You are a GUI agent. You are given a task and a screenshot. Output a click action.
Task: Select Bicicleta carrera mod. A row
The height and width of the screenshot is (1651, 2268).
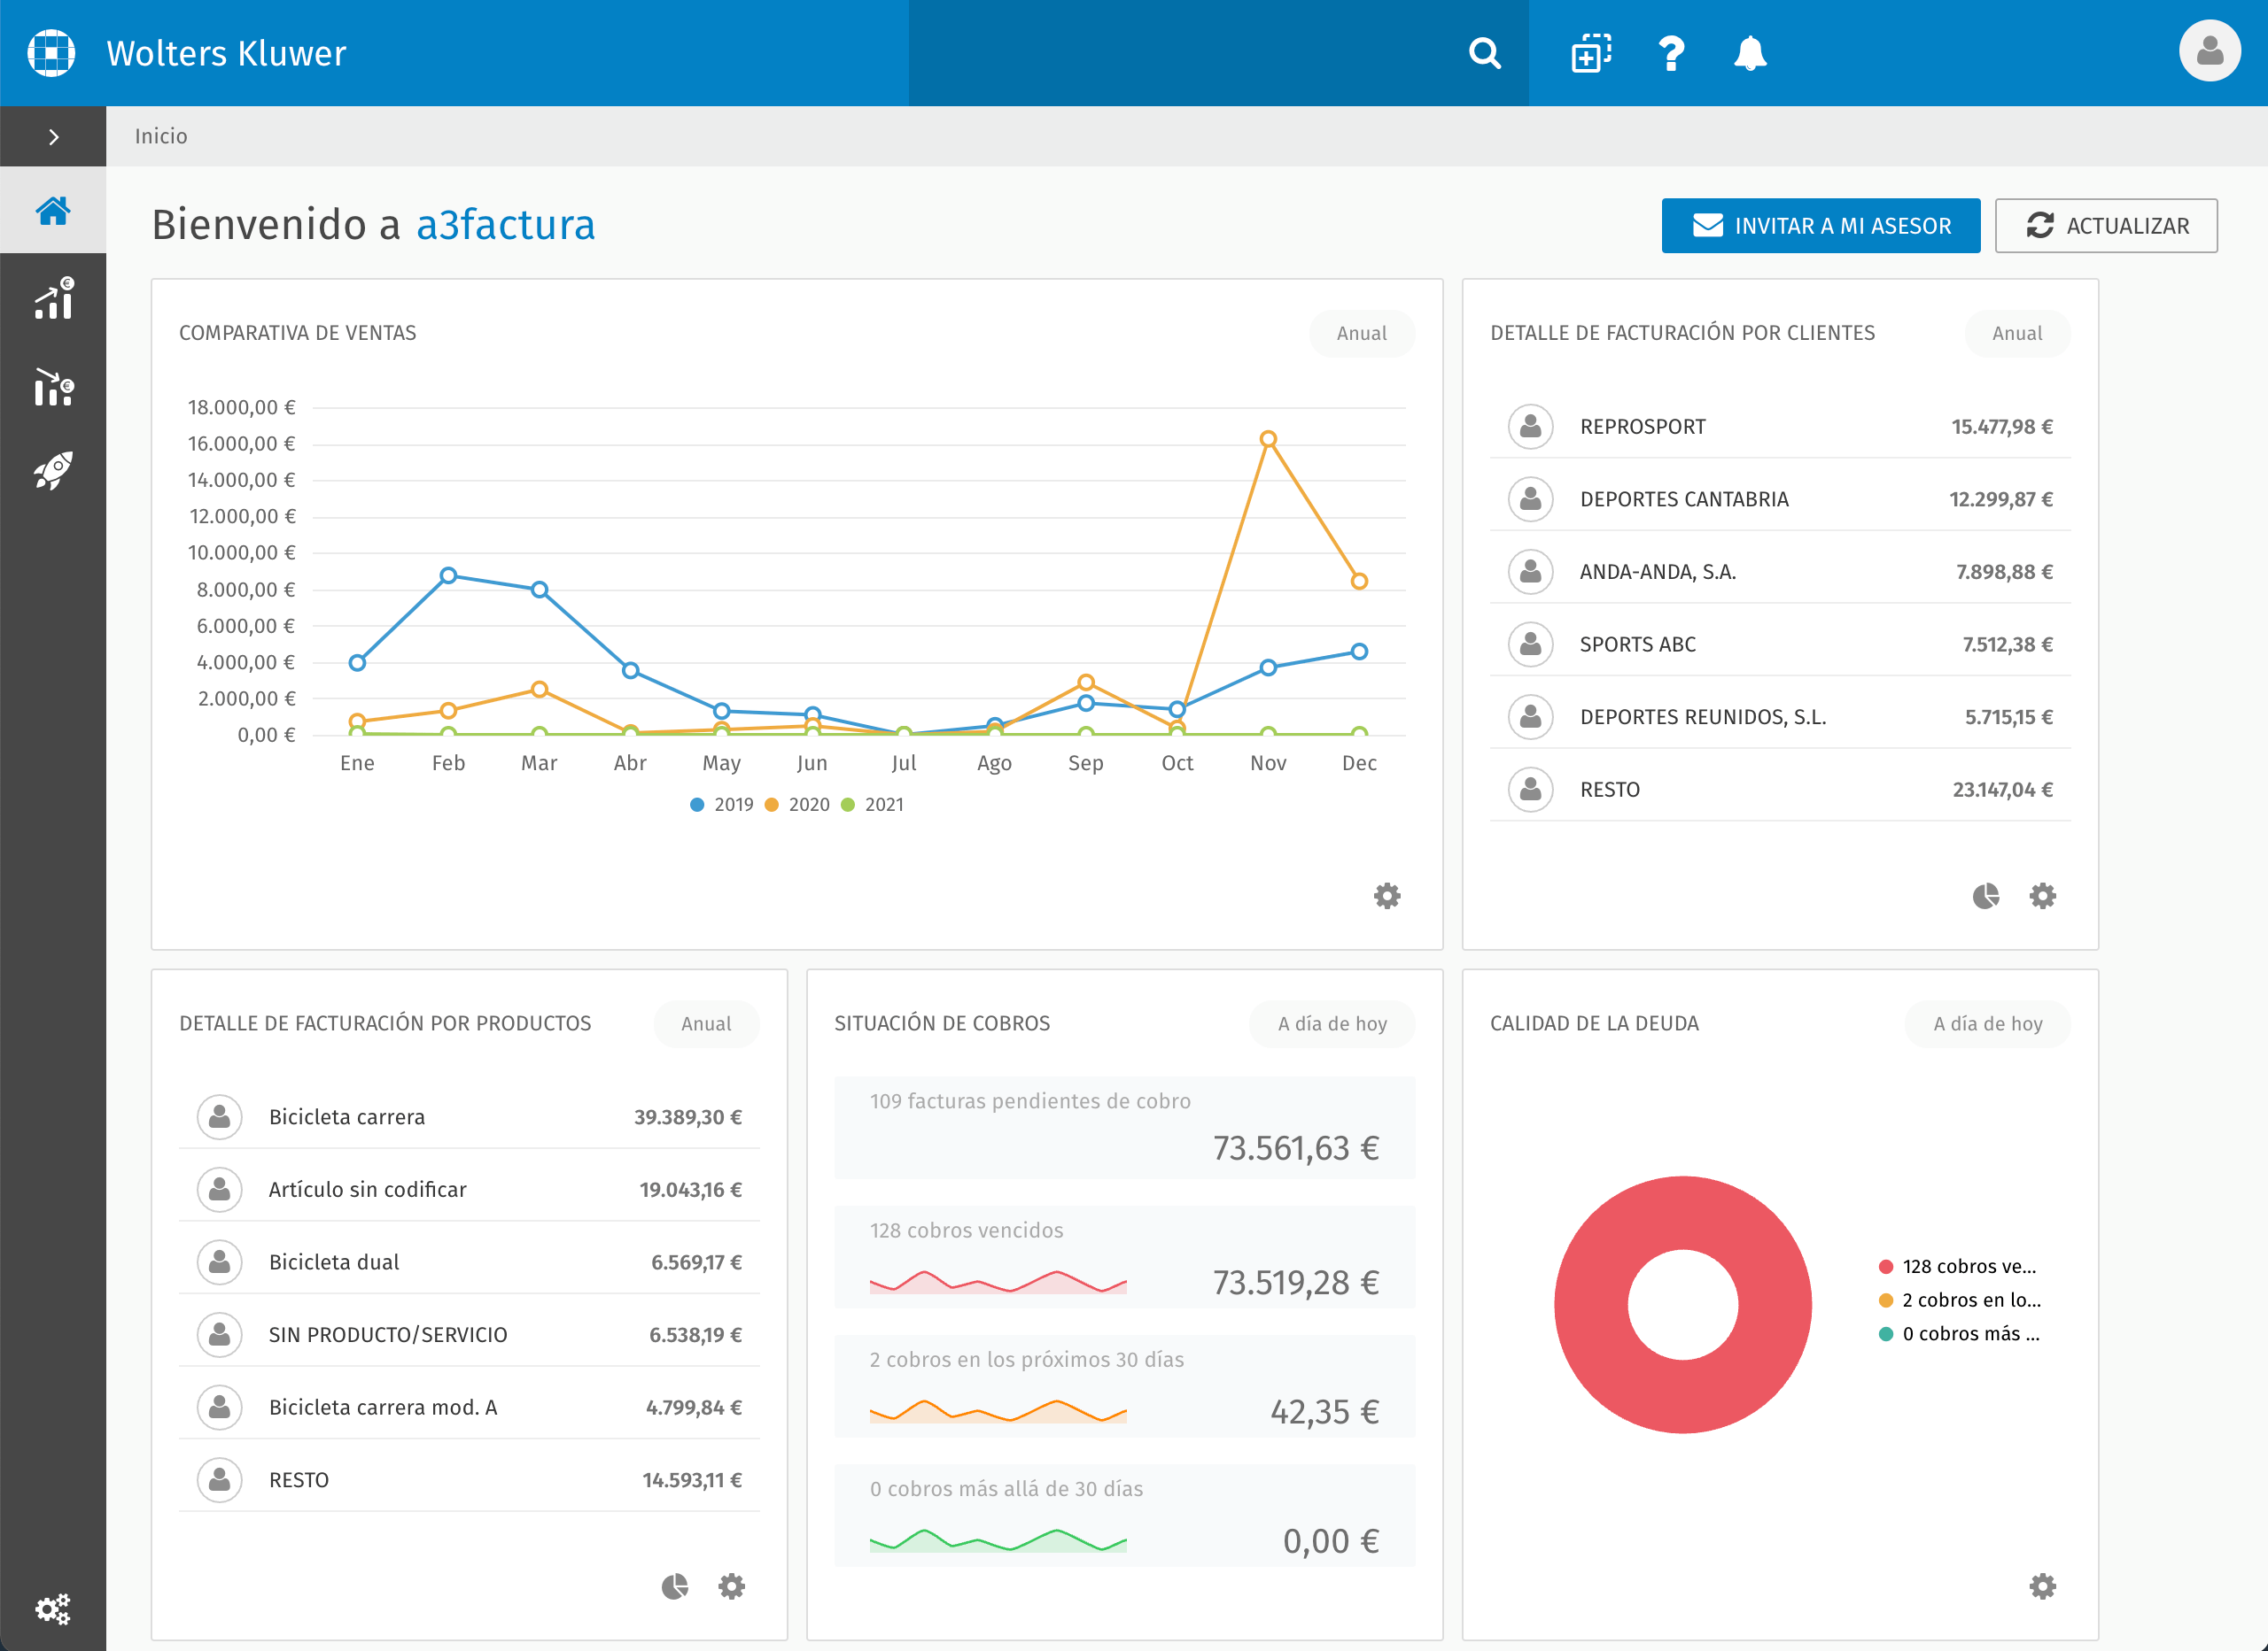click(x=469, y=1408)
